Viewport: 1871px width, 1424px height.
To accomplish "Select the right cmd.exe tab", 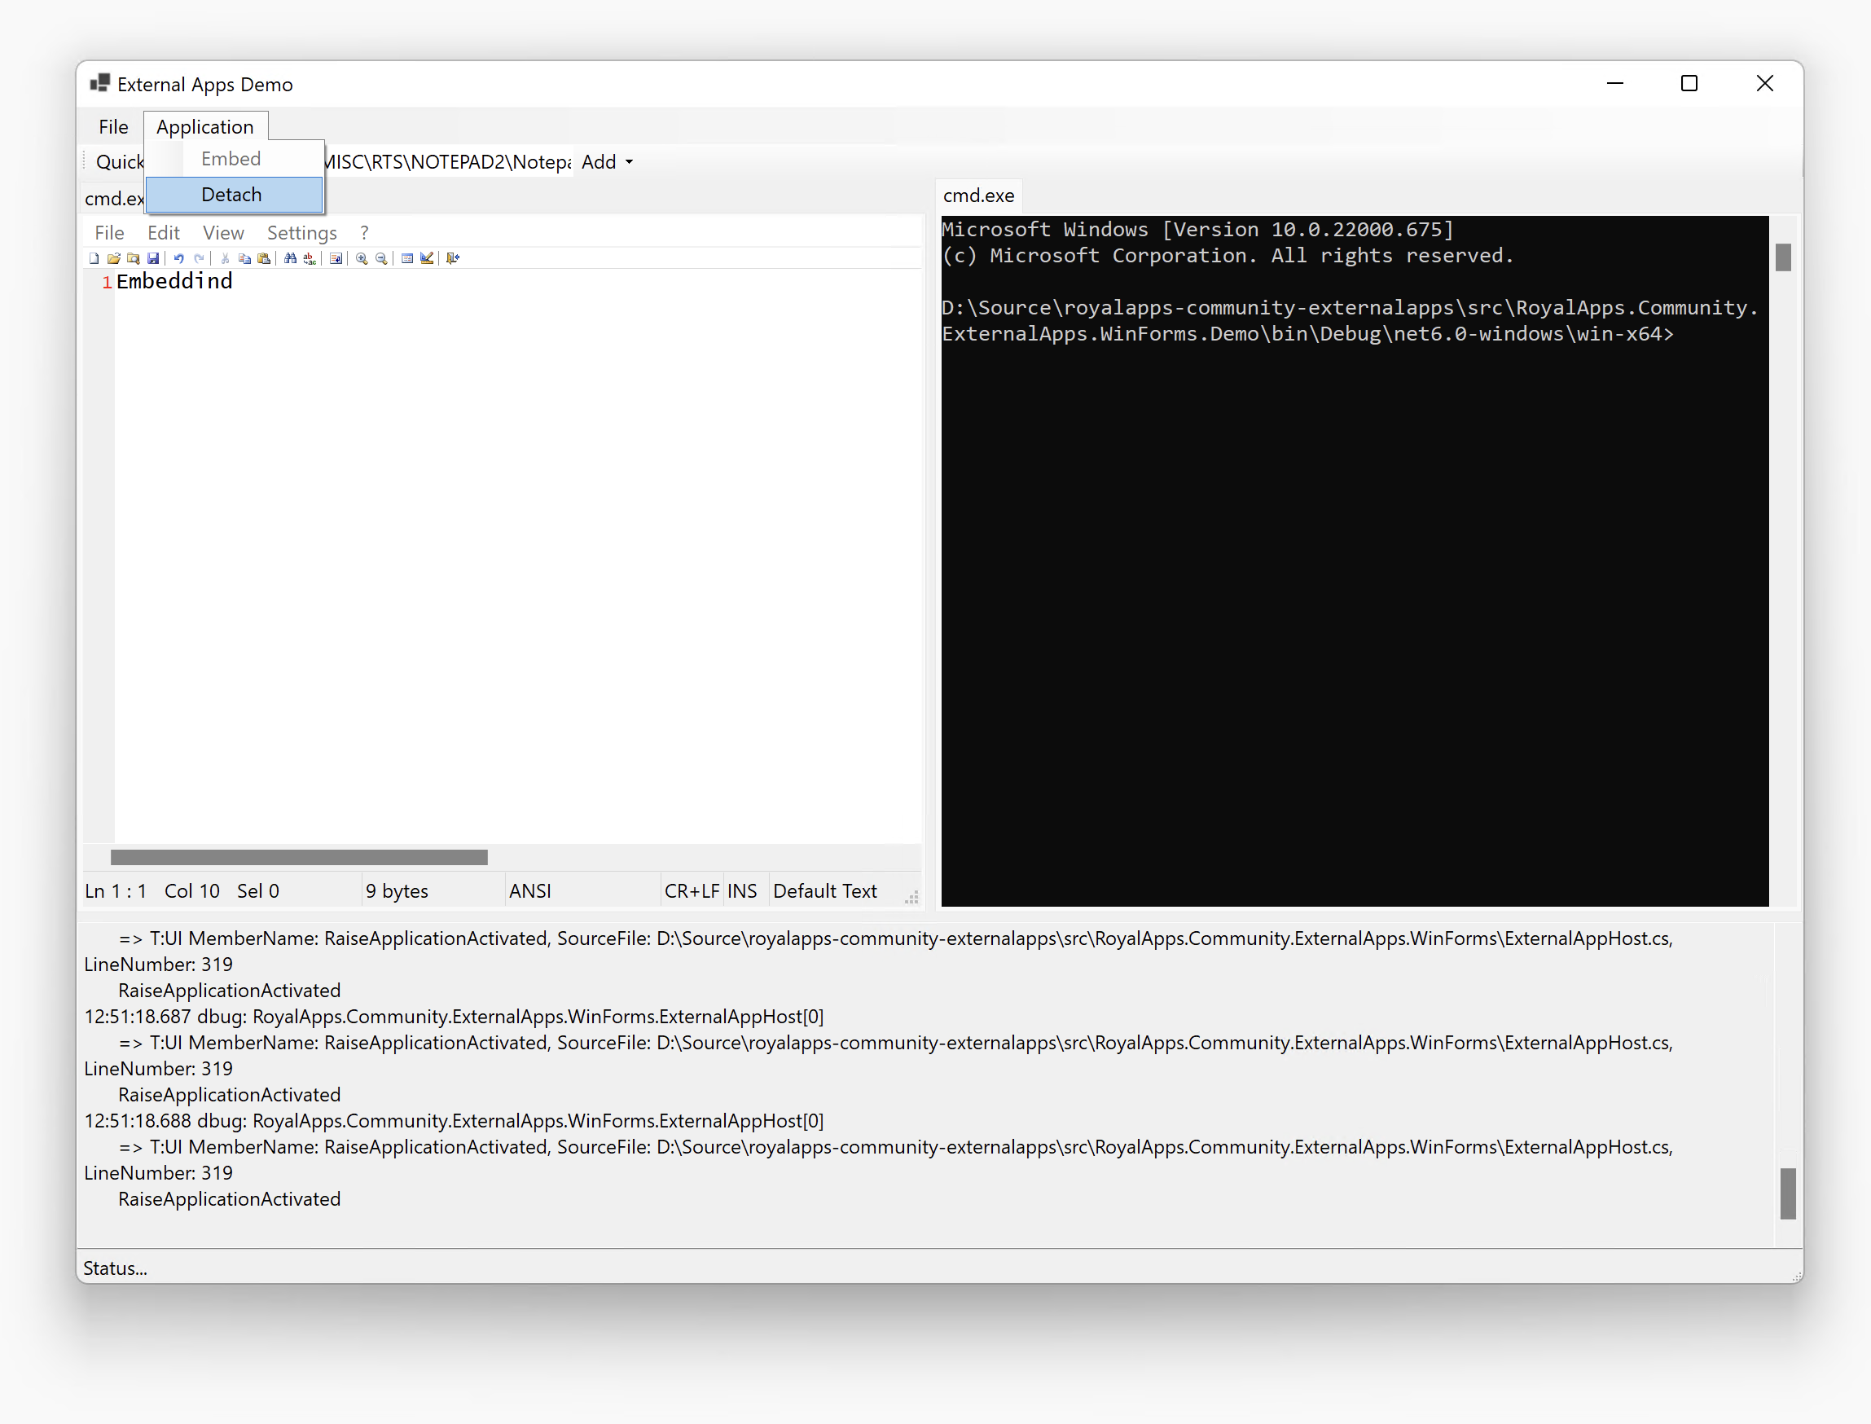I will pyautogui.click(x=978, y=196).
